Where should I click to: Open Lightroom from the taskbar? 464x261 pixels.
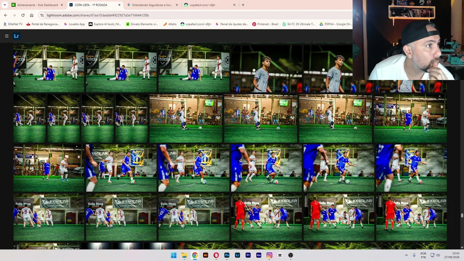pyautogui.click(x=237, y=255)
